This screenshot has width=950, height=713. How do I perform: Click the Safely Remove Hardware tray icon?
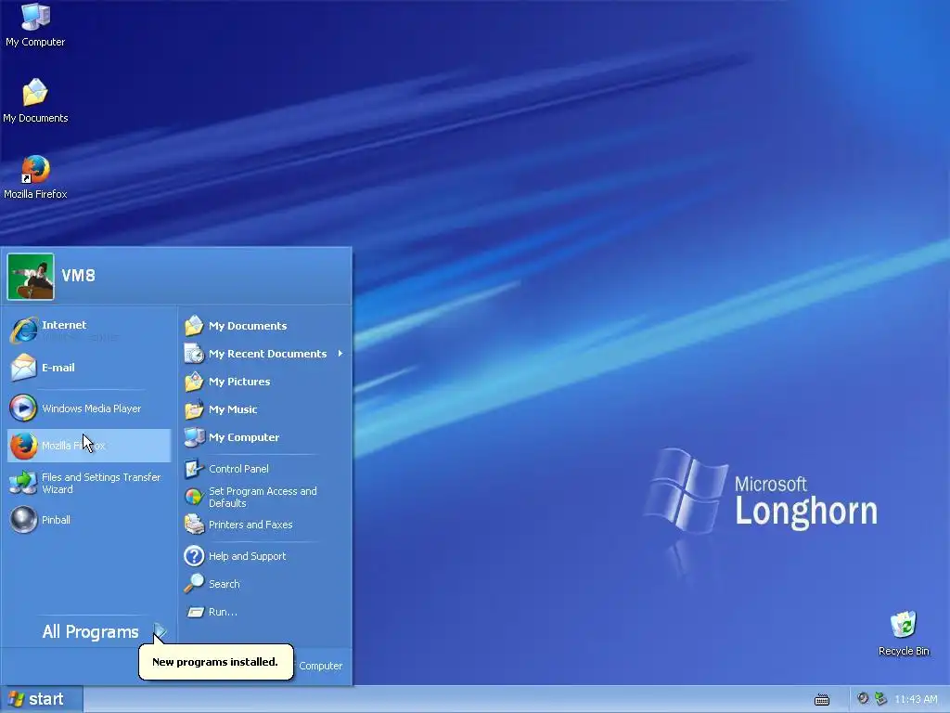click(x=880, y=698)
